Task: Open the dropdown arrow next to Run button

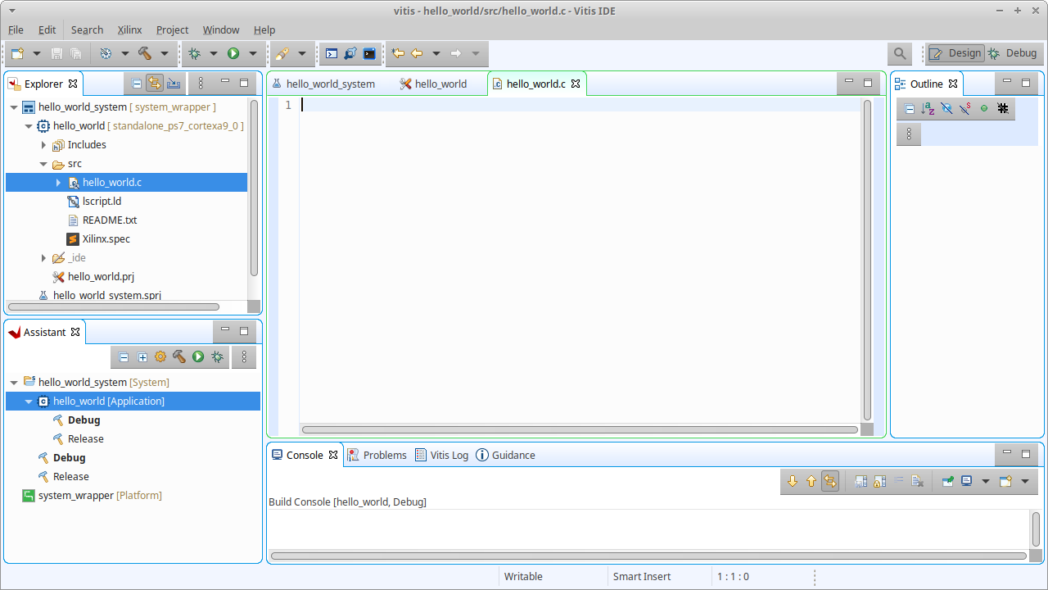Action: tap(252, 53)
